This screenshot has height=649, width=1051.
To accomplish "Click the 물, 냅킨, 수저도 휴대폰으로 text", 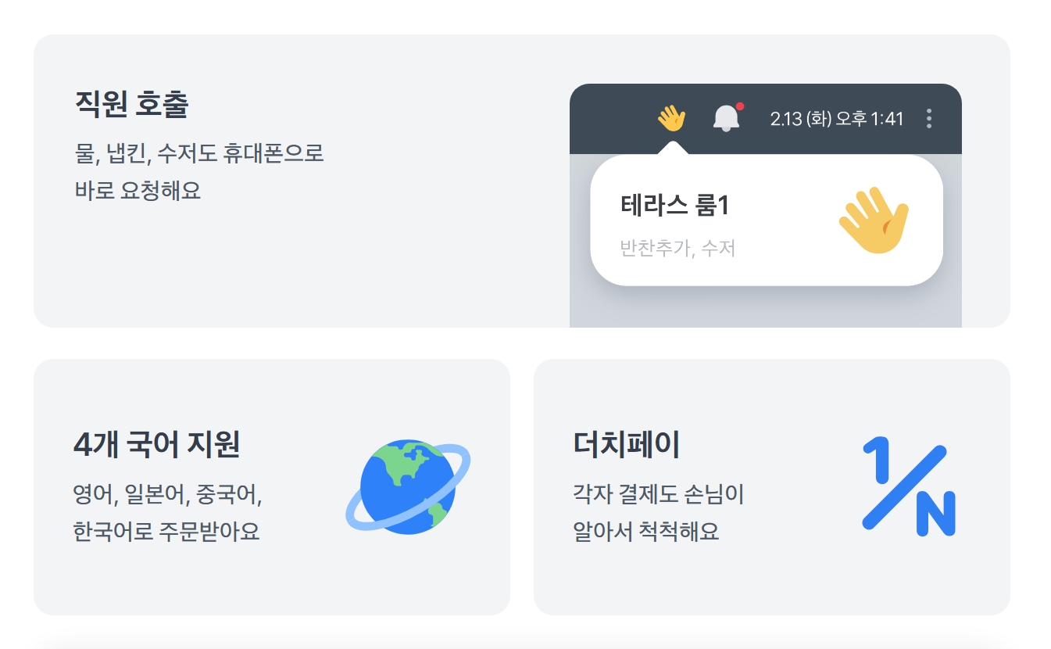I will point(199,153).
